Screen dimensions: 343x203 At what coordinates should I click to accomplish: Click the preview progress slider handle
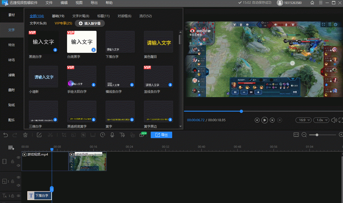pyautogui.click(x=241, y=111)
